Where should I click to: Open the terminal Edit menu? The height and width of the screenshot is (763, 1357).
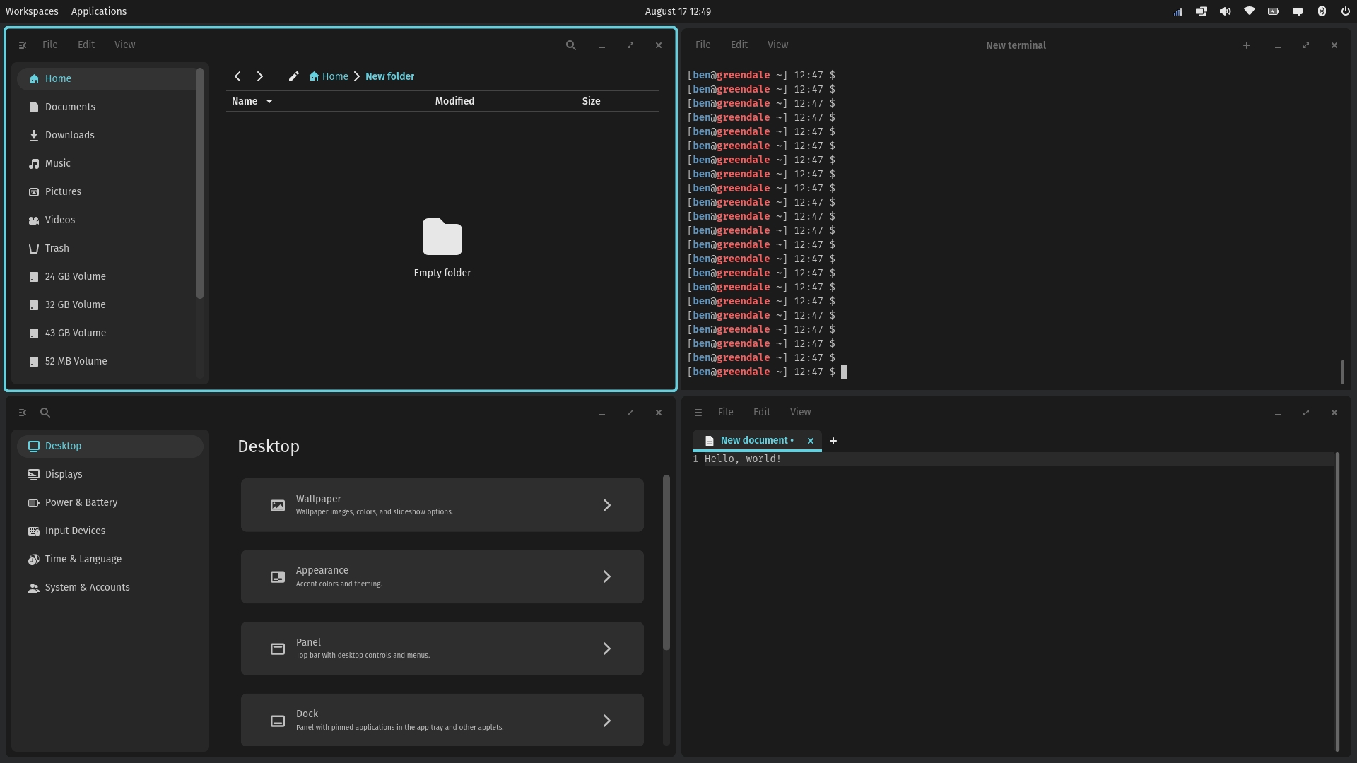tap(739, 45)
